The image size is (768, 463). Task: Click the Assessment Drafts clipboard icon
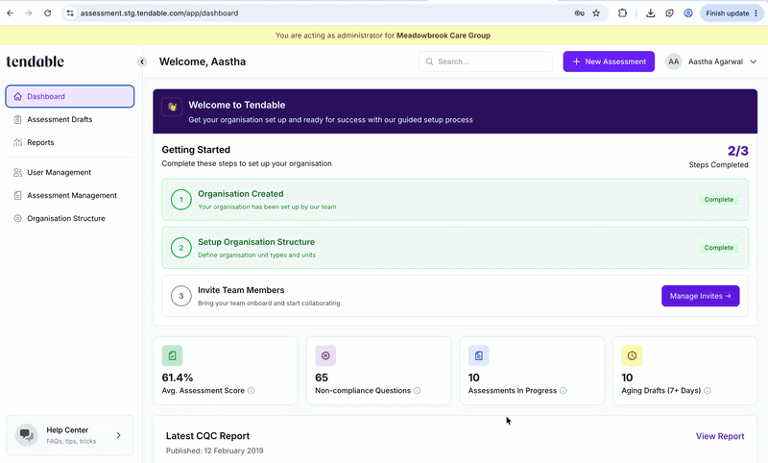pyautogui.click(x=18, y=119)
